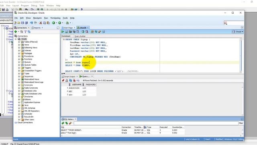Image resolution: width=257 pixels, height=145 pixels.
Task: Click the Rollback icon in worksheet toolbar
Action: point(87,31)
